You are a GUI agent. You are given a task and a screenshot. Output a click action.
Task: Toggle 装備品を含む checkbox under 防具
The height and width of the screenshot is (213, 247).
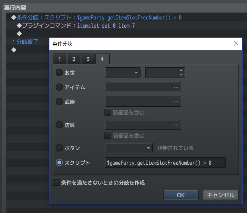coord(108,136)
